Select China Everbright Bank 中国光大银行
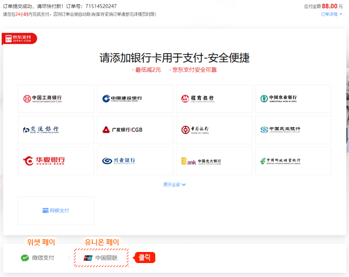 213,161
